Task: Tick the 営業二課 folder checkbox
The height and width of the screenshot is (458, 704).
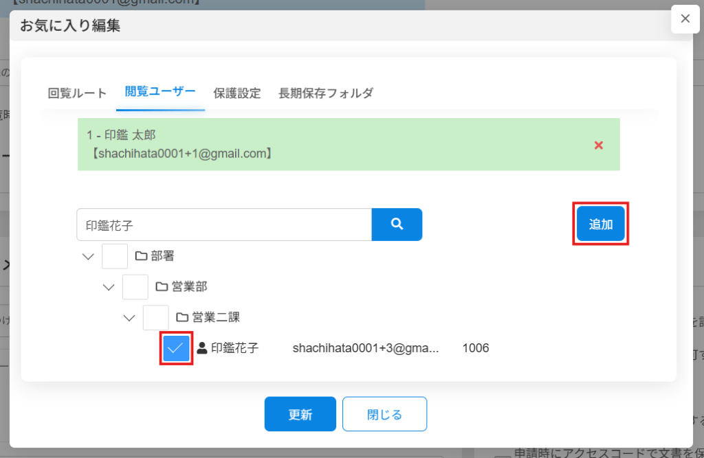Action: (x=156, y=317)
